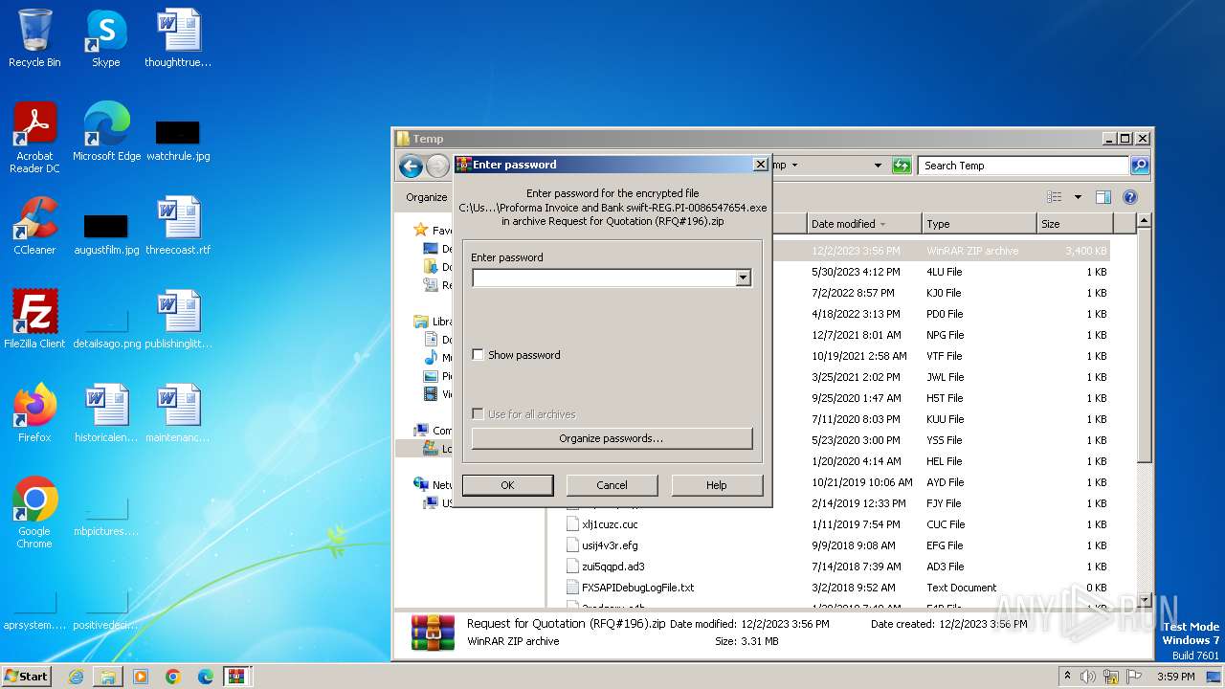This screenshot has width=1225, height=689.
Task: Click Chrome icon in taskbar
Action: (x=173, y=677)
